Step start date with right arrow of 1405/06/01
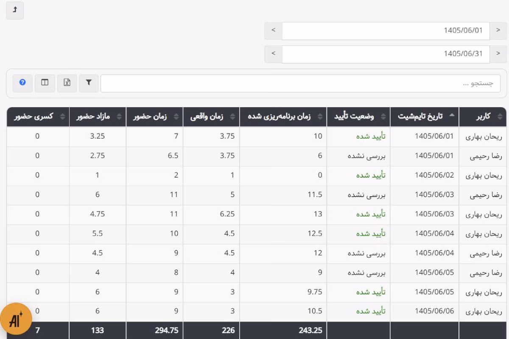The image size is (509, 339). (x=498, y=31)
